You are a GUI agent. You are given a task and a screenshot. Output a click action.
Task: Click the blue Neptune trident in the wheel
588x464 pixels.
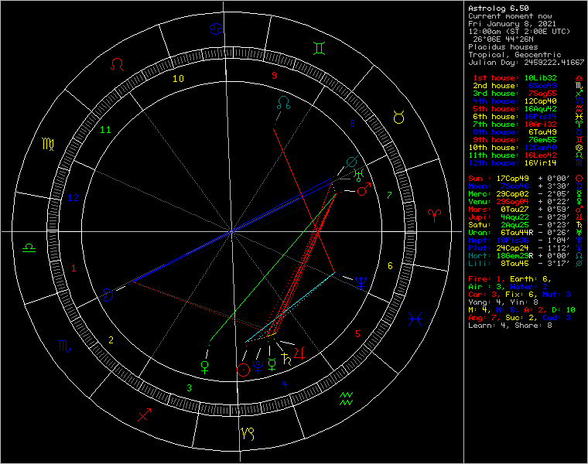[x=361, y=282]
